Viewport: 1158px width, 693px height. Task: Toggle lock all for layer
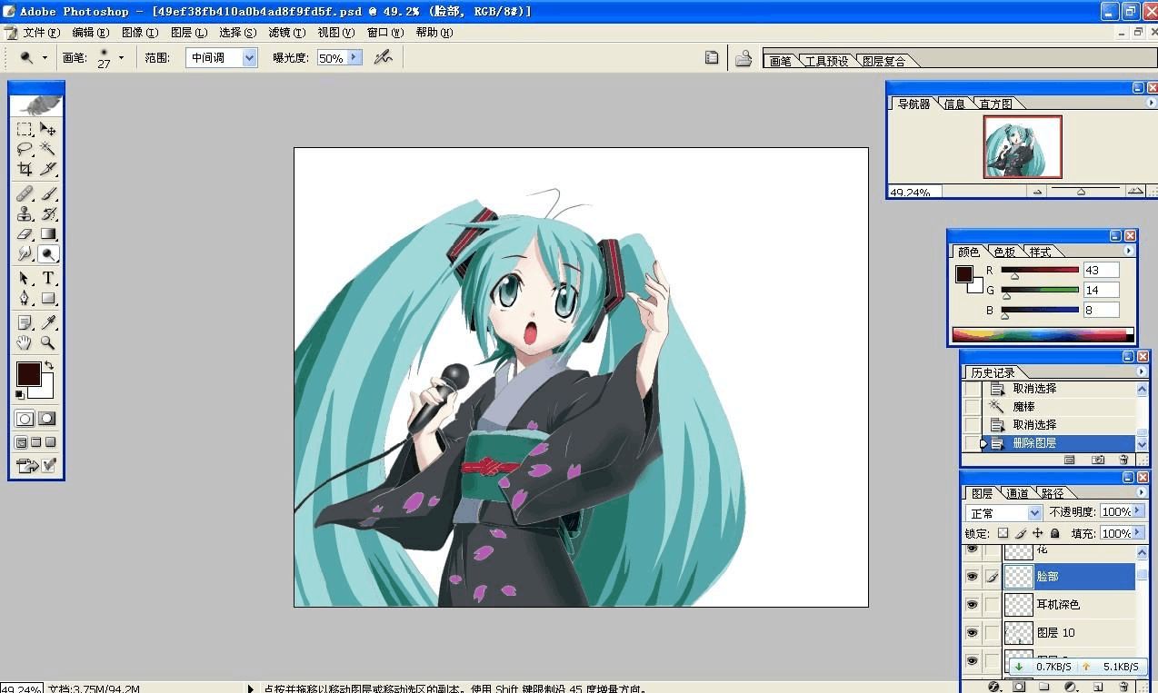pos(1055,533)
